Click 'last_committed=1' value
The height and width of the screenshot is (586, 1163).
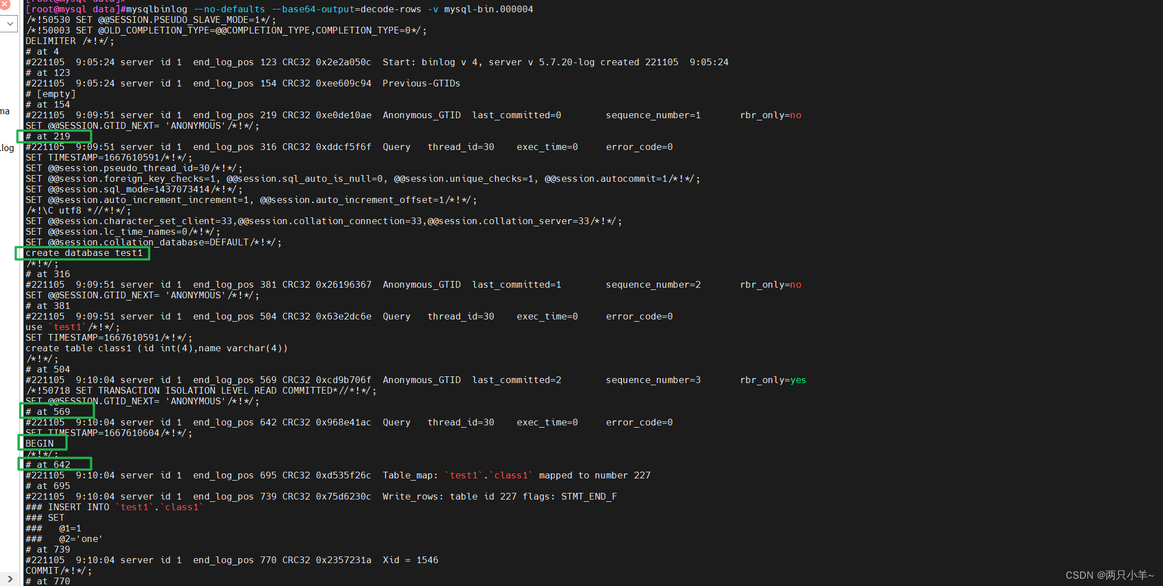click(x=517, y=285)
